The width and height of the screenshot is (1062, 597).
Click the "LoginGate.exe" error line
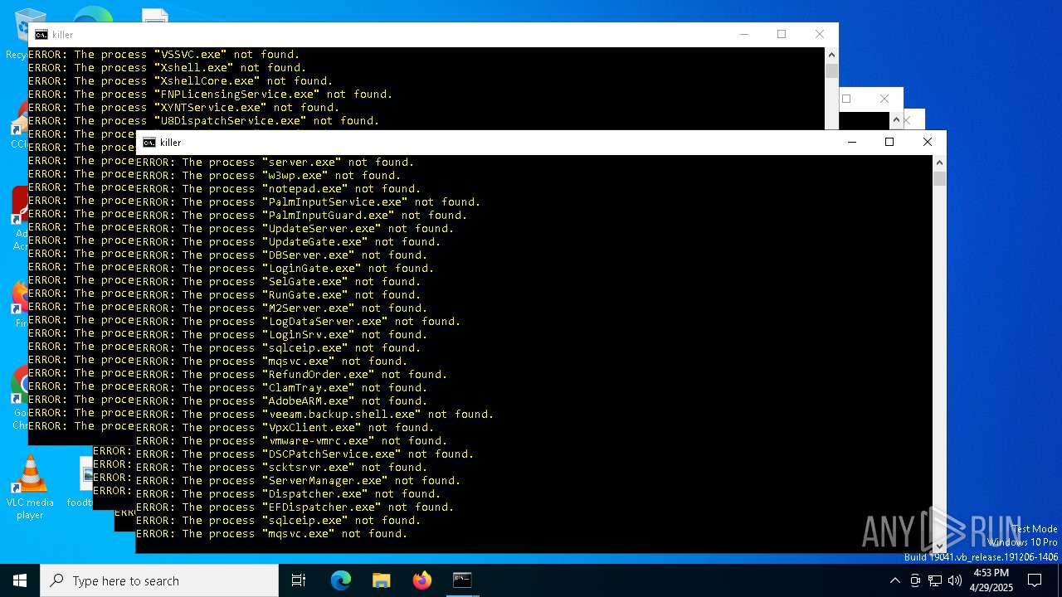(285, 269)
